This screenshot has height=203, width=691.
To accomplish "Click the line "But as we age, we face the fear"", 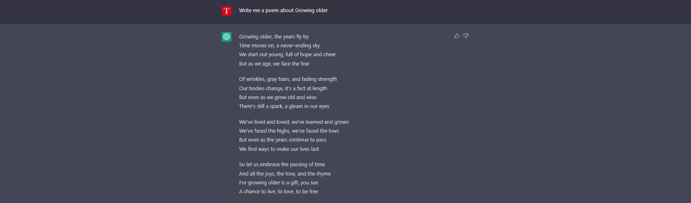I will [x=274, y=64].
